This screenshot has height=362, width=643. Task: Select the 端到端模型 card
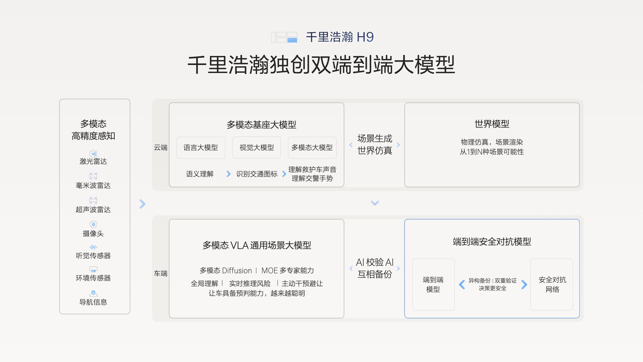(x=433, y=285)
